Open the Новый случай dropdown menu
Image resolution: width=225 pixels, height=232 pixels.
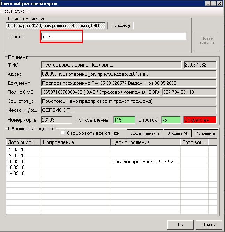[16, 11]
